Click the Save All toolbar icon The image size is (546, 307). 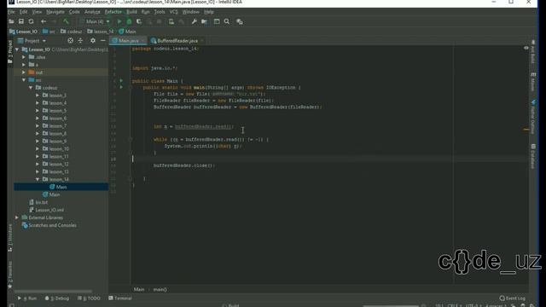[x=21, y=21]
